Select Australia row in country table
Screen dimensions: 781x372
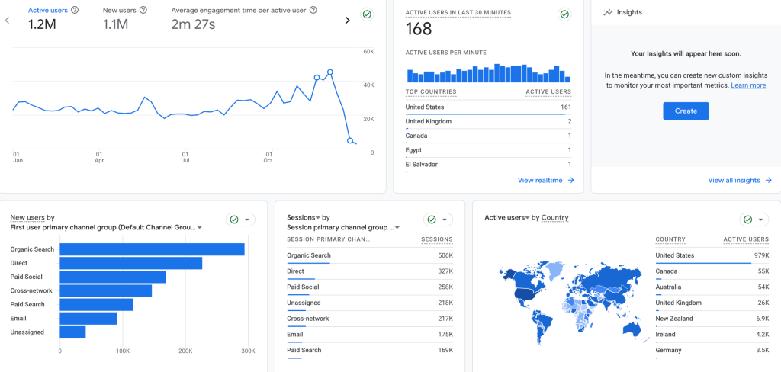pos(712,287)
